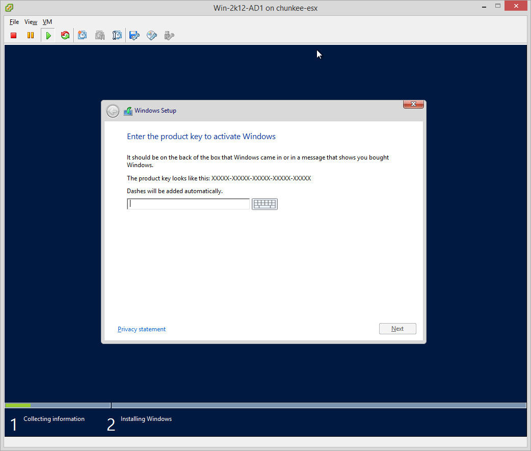
Task: Click into the product key text field
Action: coord(188,204)
